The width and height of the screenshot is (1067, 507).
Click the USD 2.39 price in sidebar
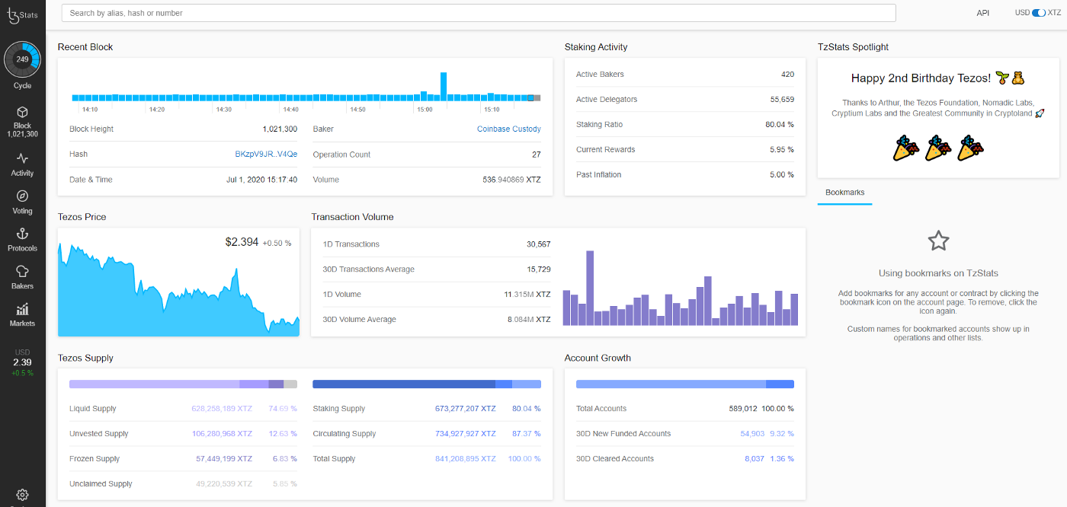pyautogui.click(x=22, y=362)
